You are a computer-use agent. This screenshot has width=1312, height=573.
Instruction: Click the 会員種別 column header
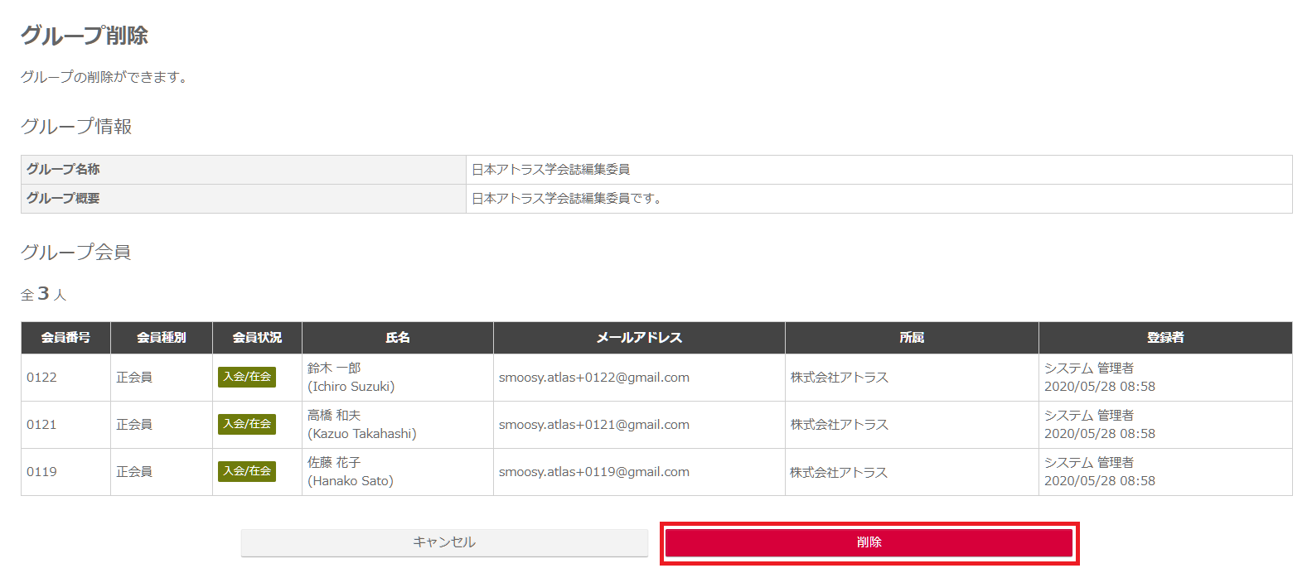click(x=161, y=338)
